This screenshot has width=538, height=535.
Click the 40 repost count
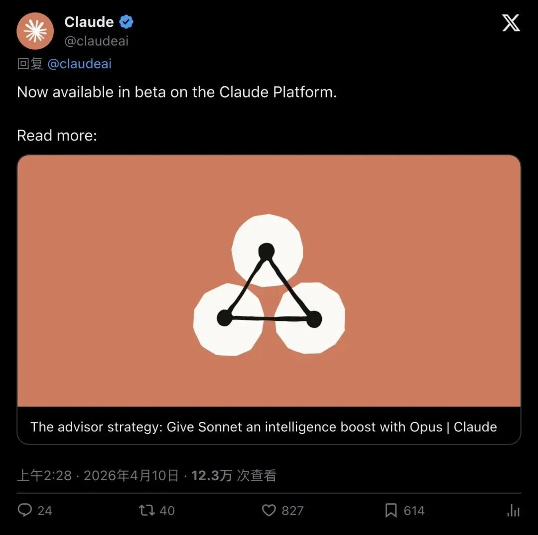[167, 511]
